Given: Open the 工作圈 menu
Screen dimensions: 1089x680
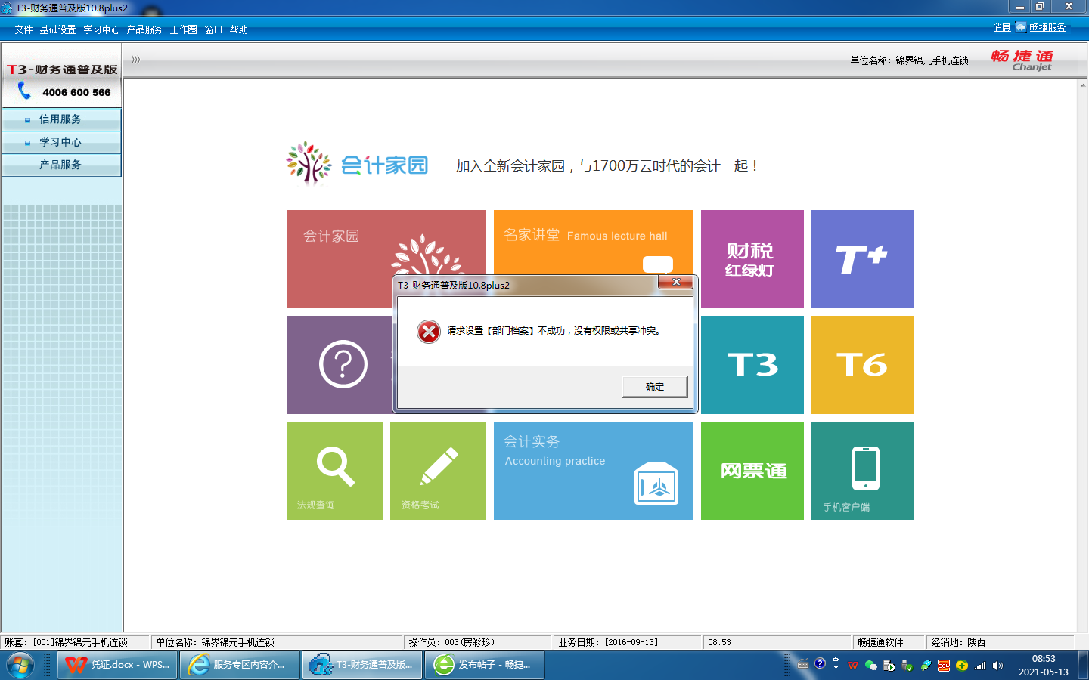Looking at the screenshot, I should (183, 29).
